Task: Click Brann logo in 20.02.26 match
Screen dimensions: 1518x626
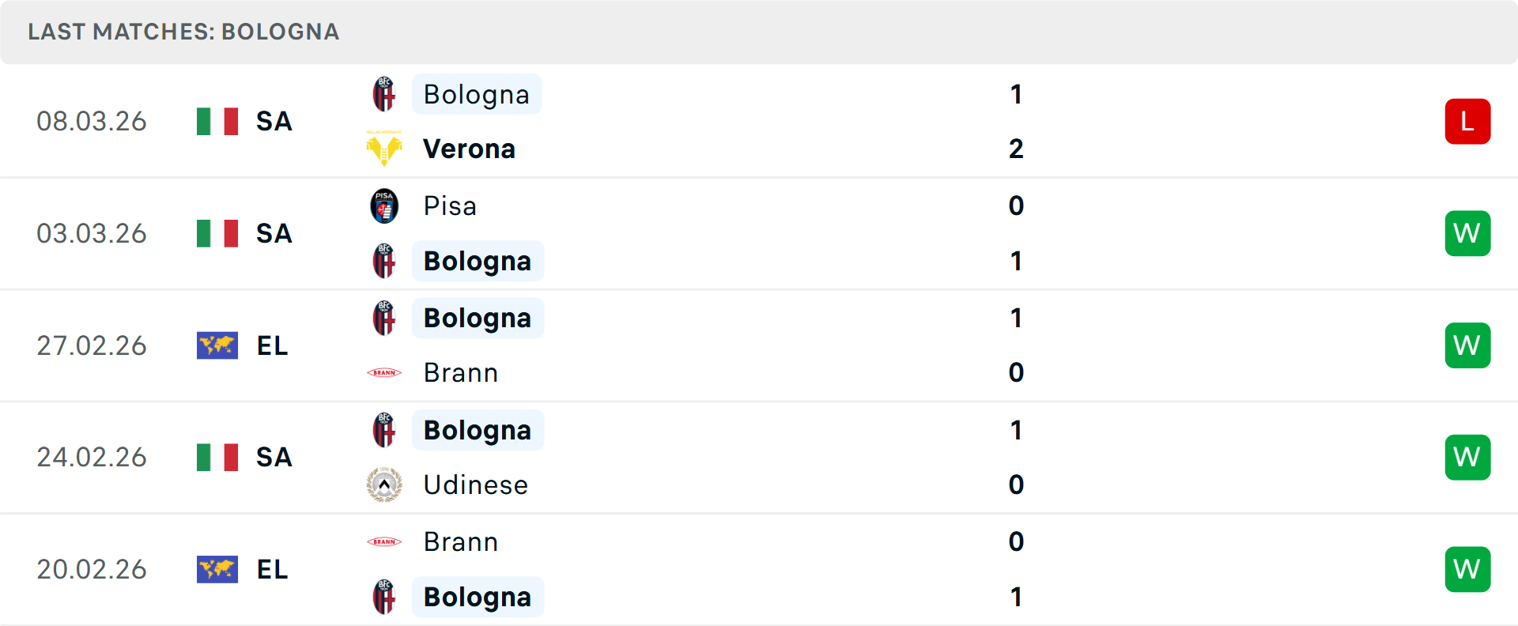Action: click(384, 541)
